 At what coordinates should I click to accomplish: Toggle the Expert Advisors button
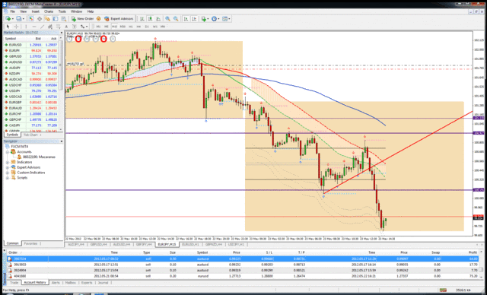(x=119, y=18)
